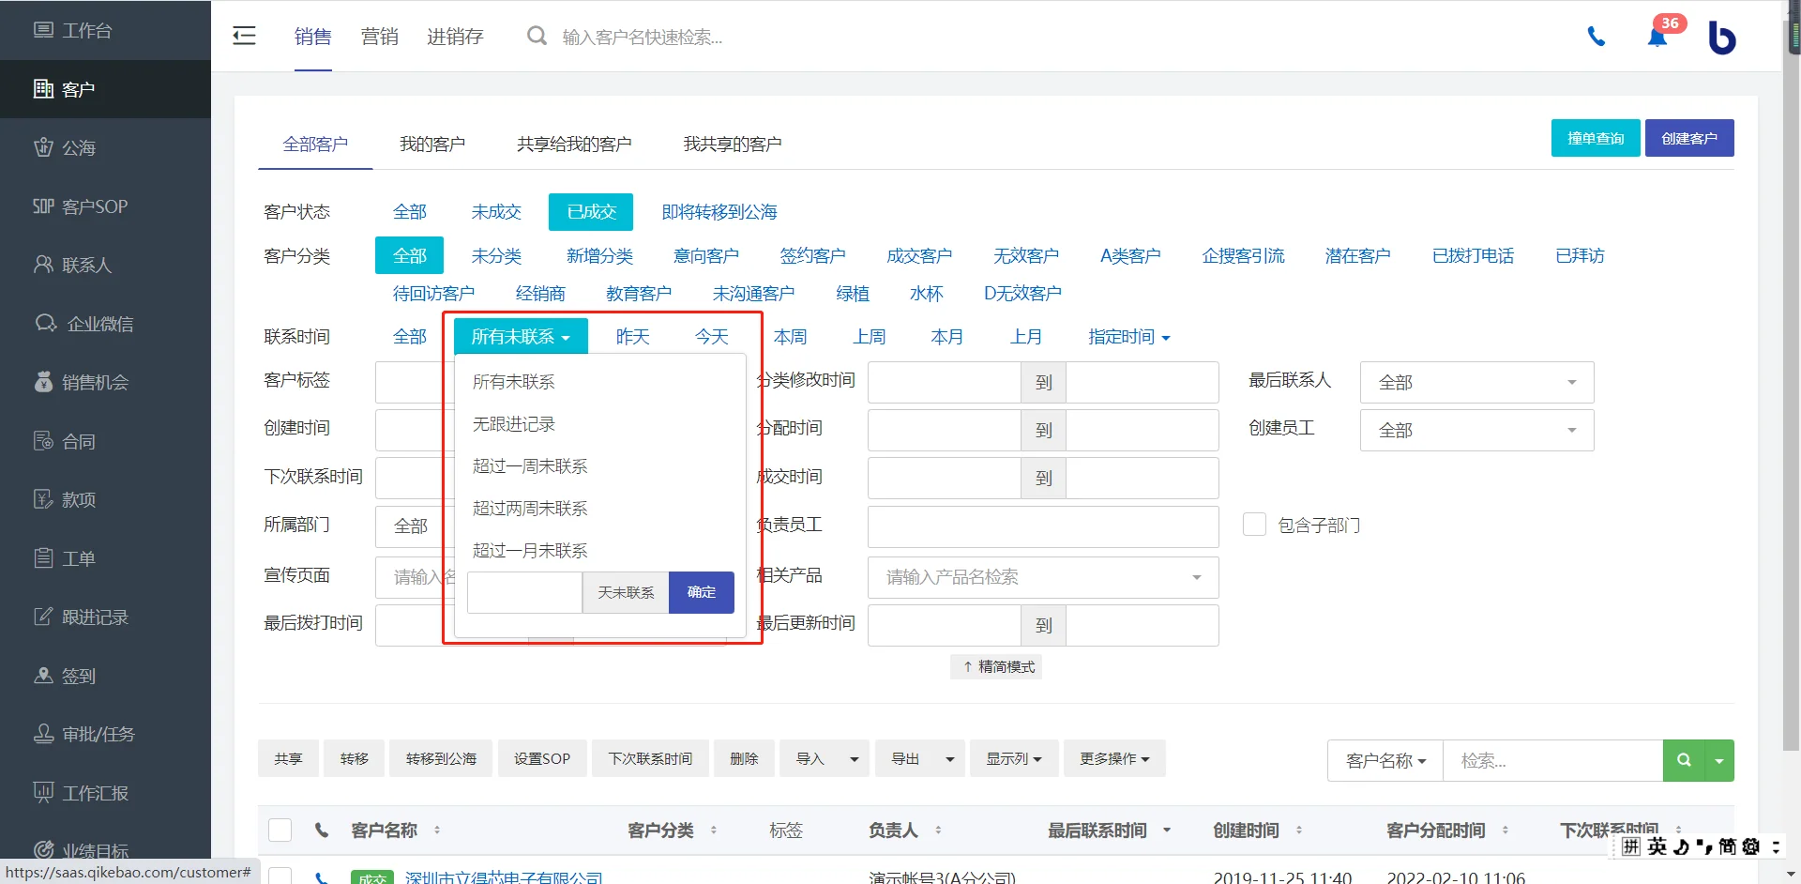
Task: Switch to 营销 top menu
Action: coord(379,37)
